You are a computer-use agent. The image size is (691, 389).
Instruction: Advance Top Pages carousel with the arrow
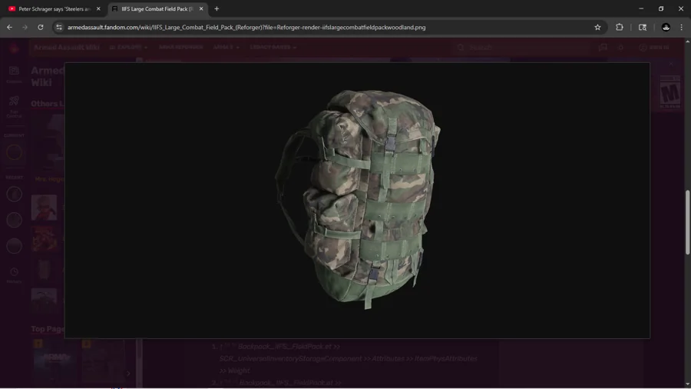pos(128,374)
